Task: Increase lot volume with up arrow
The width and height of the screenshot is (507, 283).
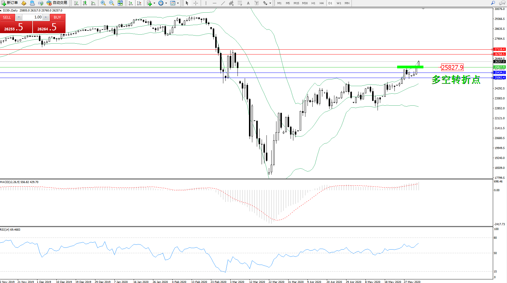Action: pos(46,17)
